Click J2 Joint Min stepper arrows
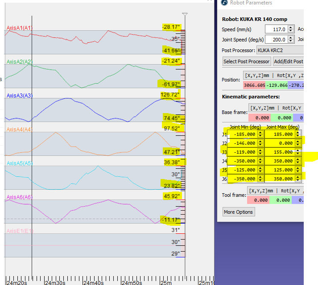The image size is (318, 285). tap(260, 143)
